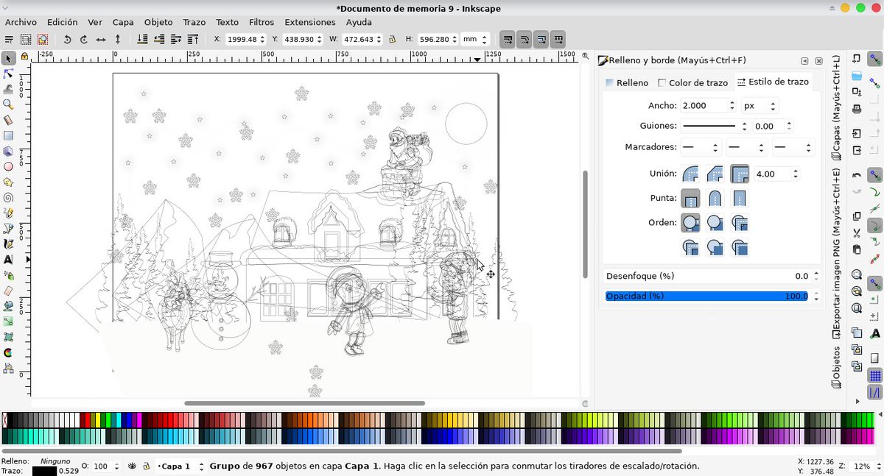The image size is (884, 476).
Task: Click the Print icon in command bar
Action: tap(857, 109)
